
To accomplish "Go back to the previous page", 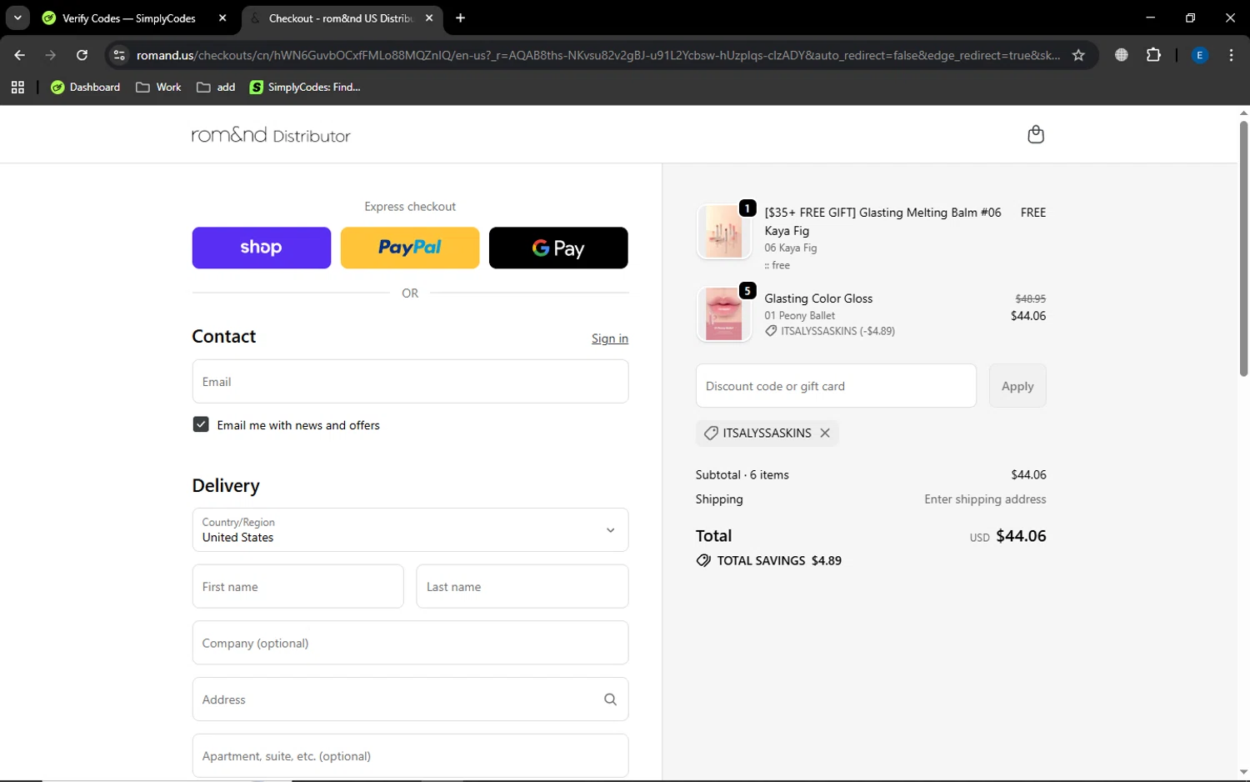I will pos(20,55).
